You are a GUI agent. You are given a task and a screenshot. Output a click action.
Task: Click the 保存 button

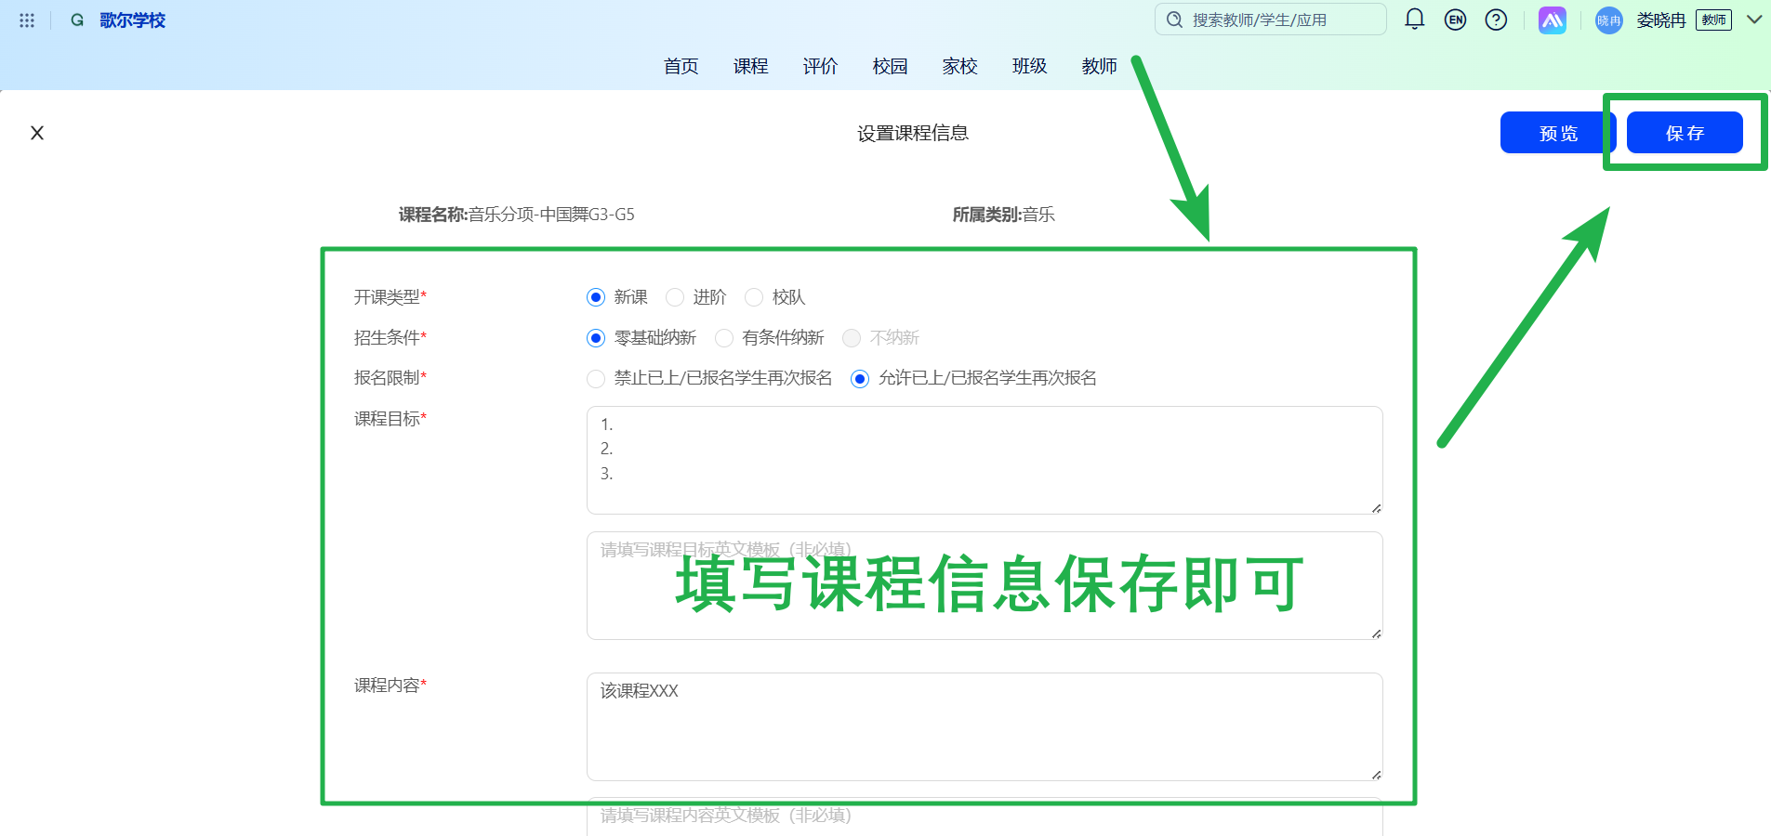point(1685,133)
